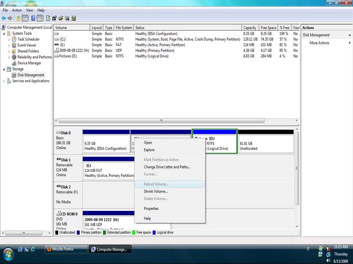Expand Services and Applications node
This screenshot has width=353, height=264.
tap(4, 81)
